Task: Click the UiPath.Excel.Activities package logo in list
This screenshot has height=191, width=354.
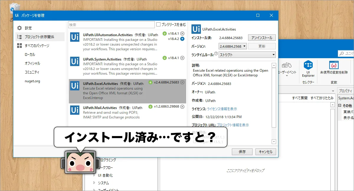Action: click(x=75, y=86)
